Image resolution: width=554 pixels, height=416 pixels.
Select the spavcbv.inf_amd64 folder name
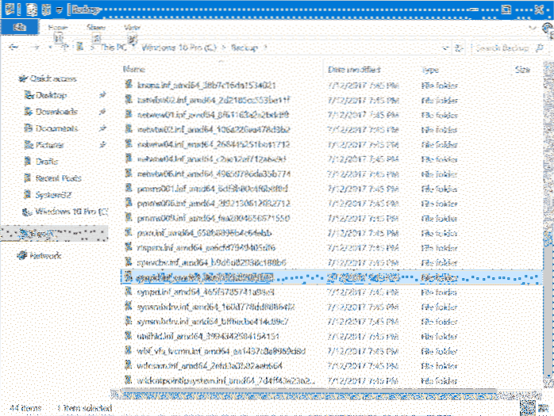(211, 262)
